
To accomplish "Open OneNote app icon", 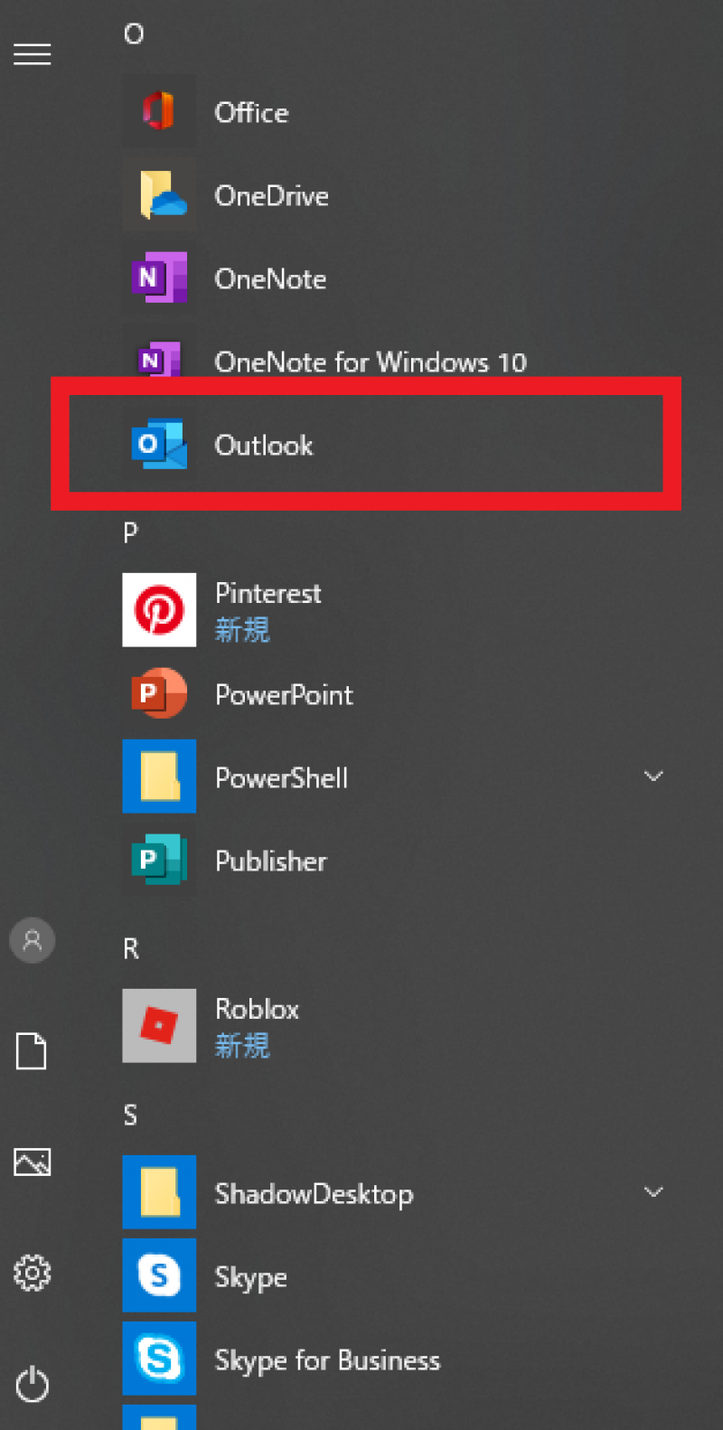I will pos(159,278).
